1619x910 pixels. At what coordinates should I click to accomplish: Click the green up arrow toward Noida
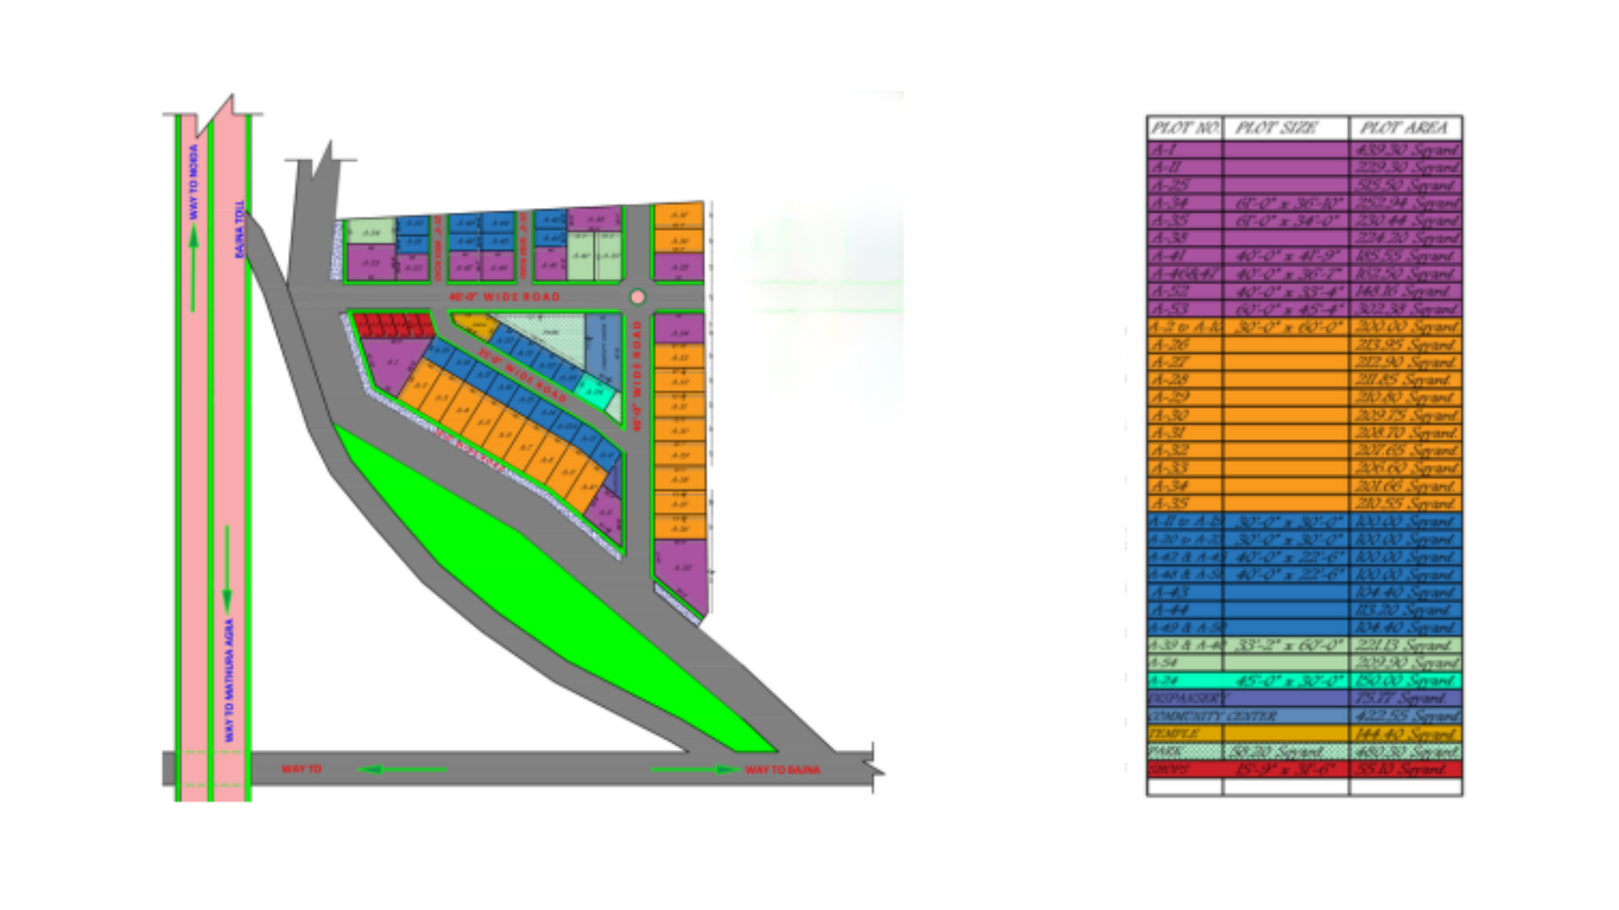click(x=194, y=268)
